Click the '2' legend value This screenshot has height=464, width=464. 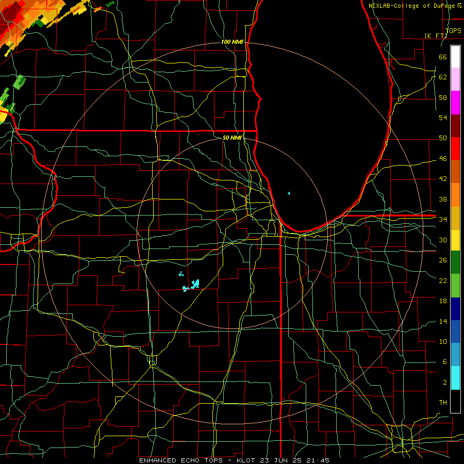(x=444, y=383)
